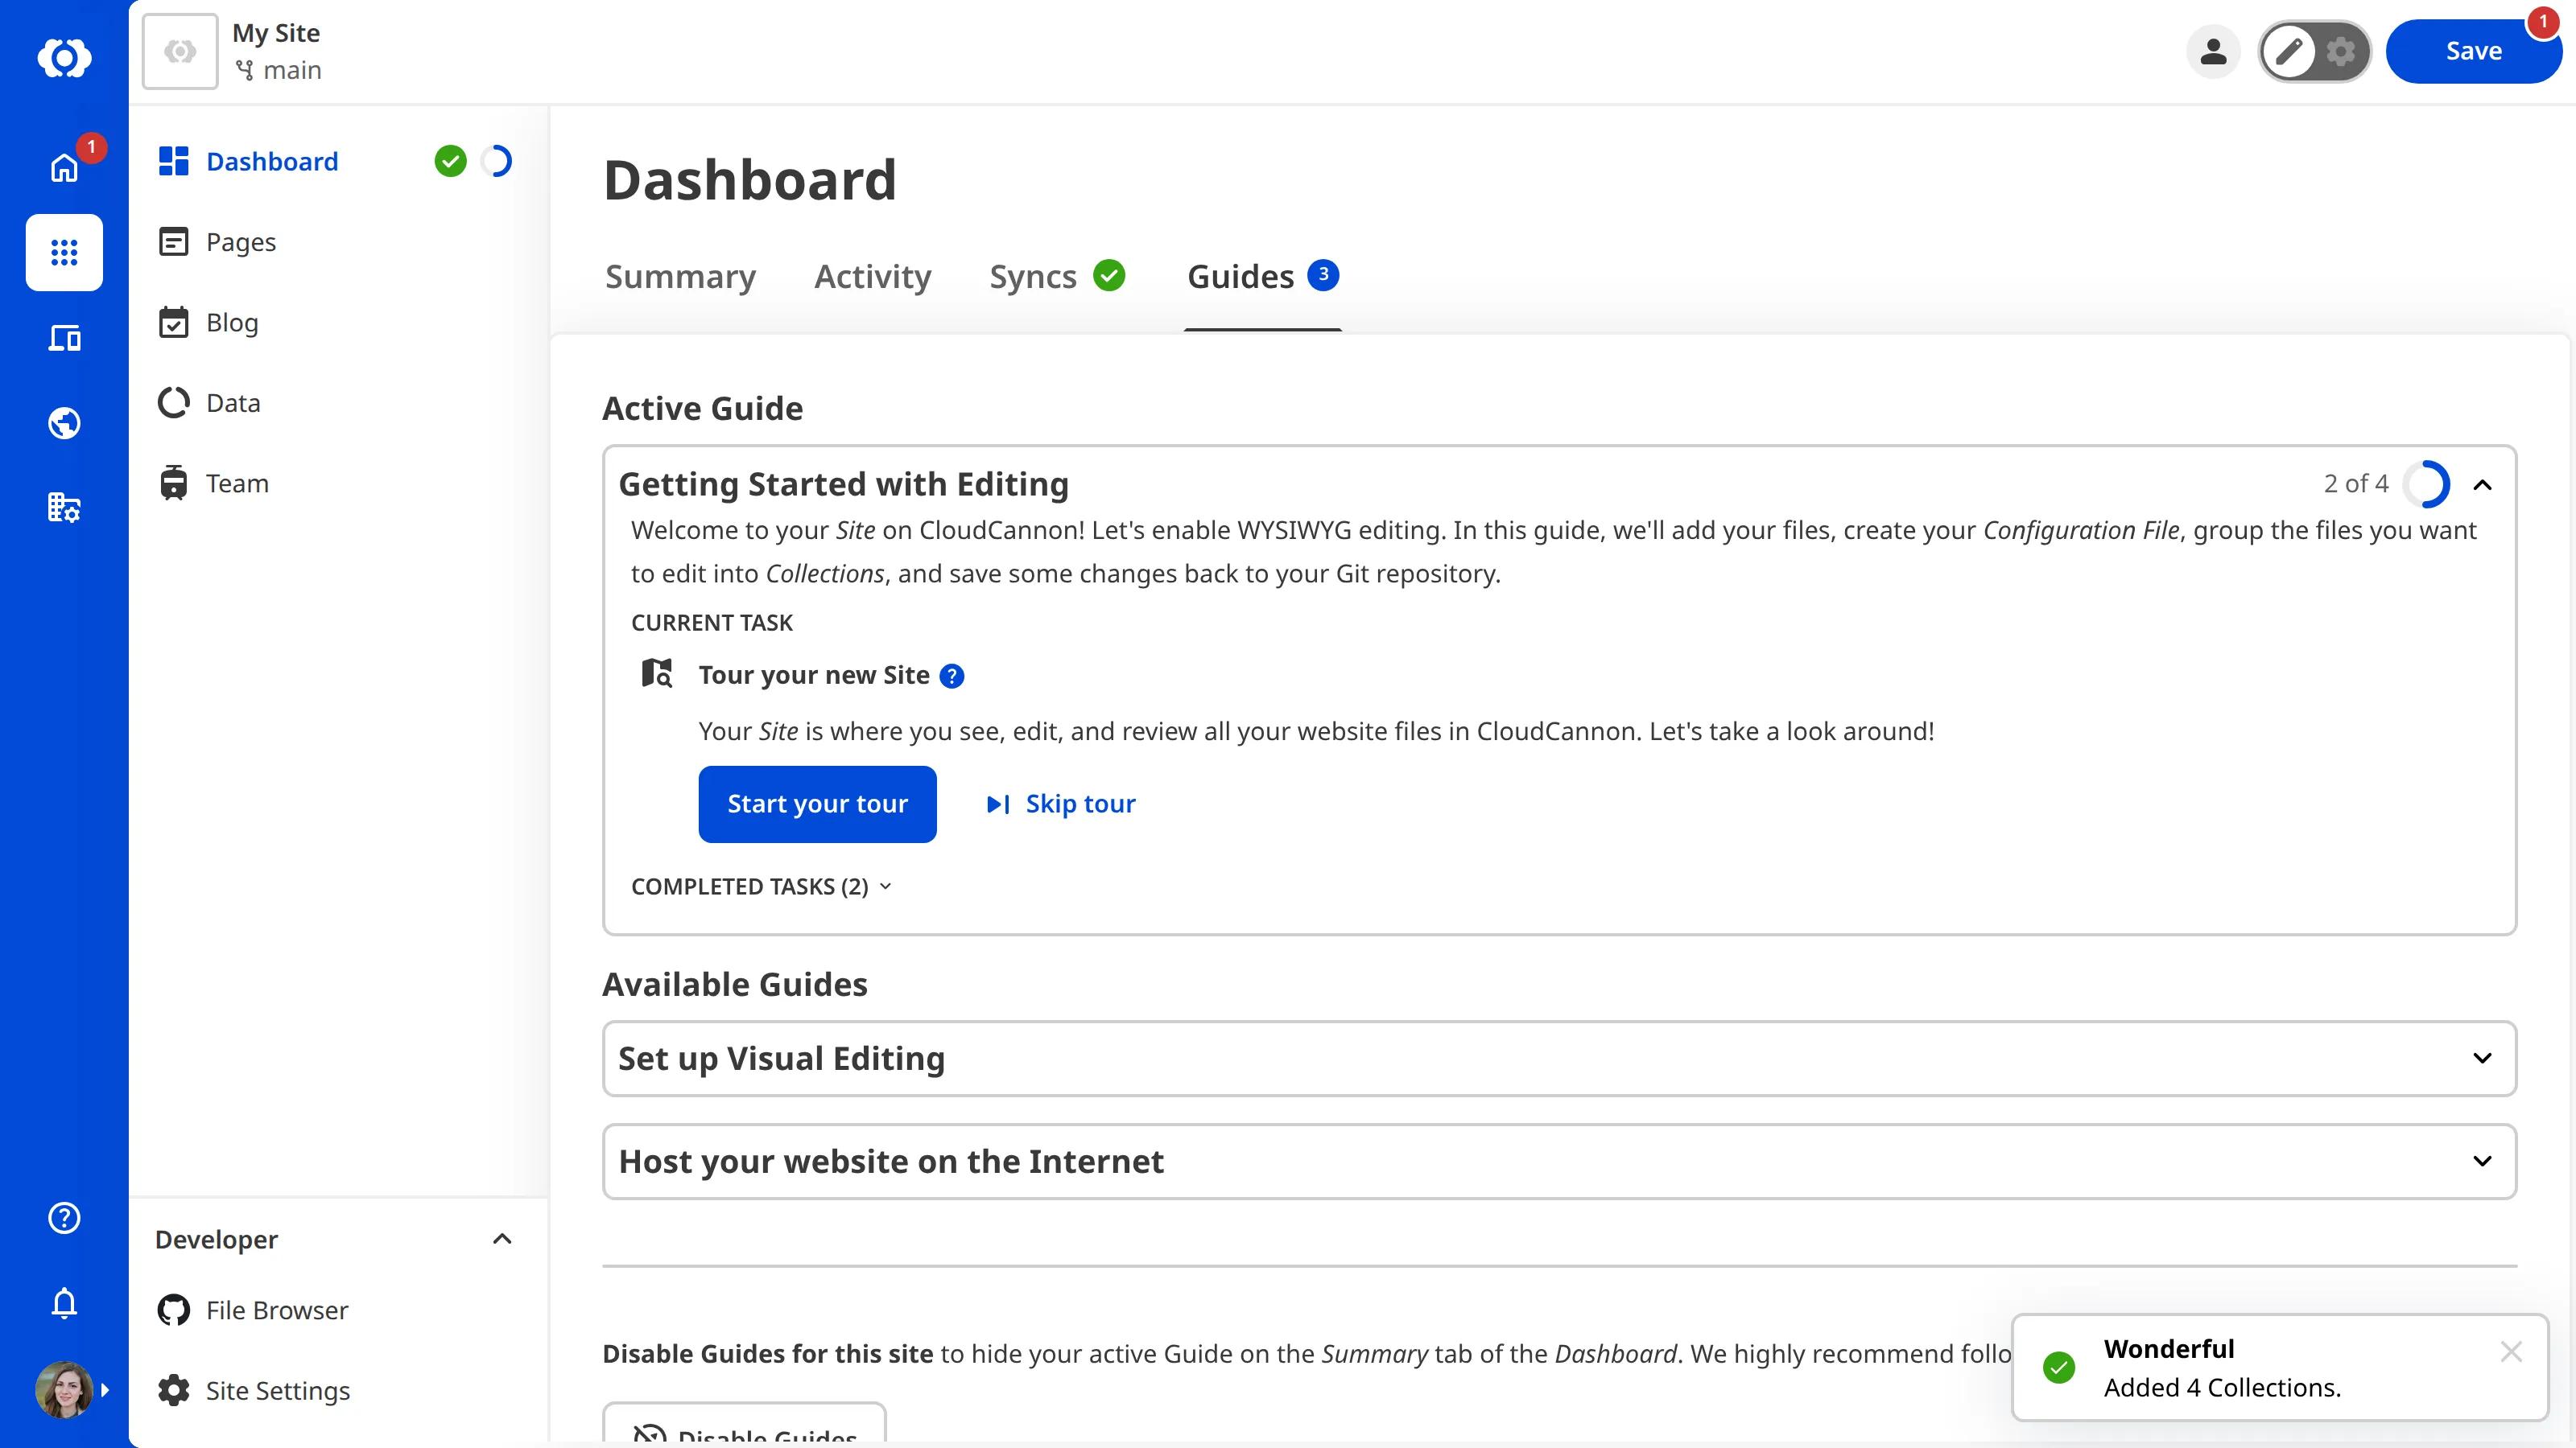Open the home icon with notification badge
Image resolution: width=2576 pixels, height=1448 pixels.
(64, 167)
